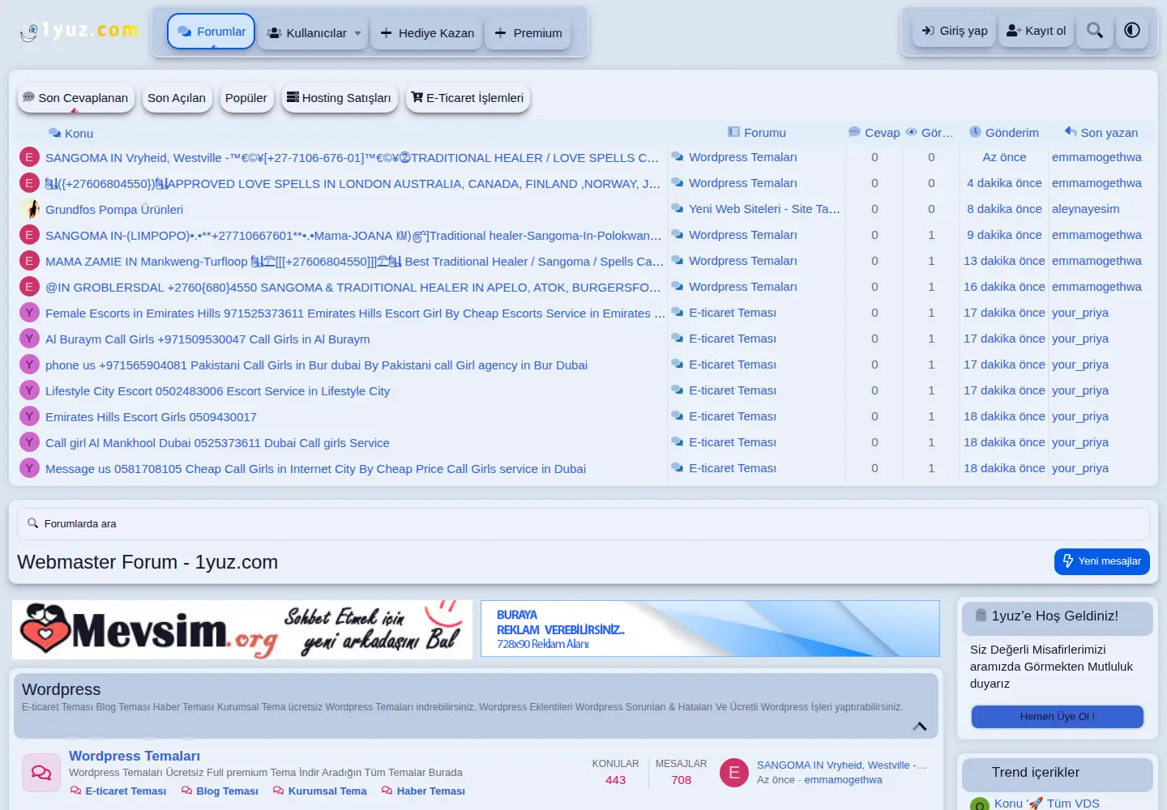Select Son Açılan tab
This screenshot has height=810, width=1167.
[x=177, y=98]
